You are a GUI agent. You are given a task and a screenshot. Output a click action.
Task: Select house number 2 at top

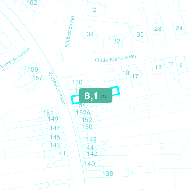(95, 9)
